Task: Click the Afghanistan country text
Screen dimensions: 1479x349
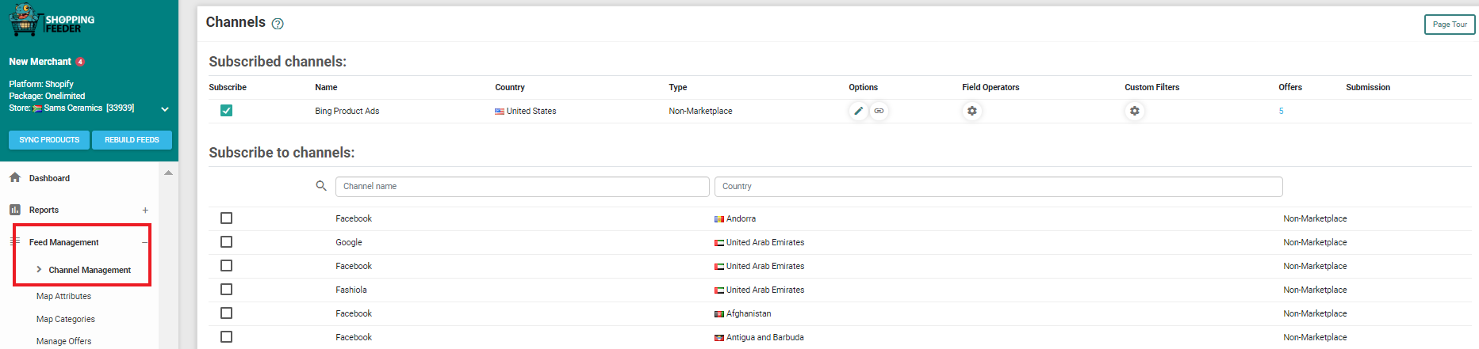Action: (x=749, y=313)
